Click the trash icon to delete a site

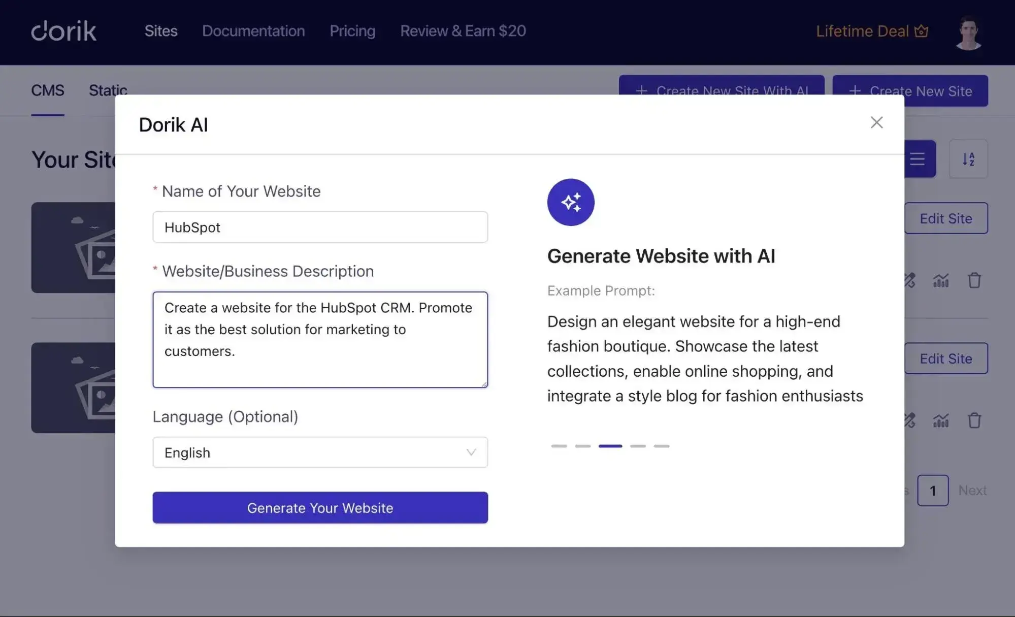pos(974,280)
